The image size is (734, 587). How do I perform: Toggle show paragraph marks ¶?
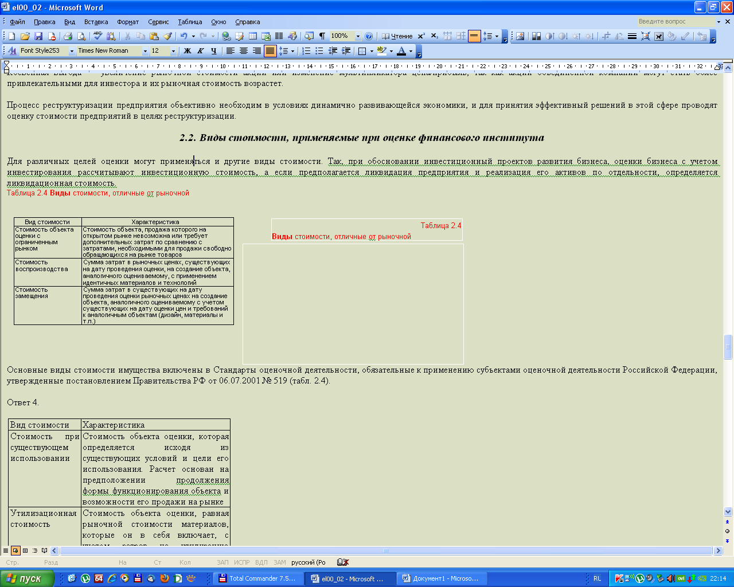[322, 36]
